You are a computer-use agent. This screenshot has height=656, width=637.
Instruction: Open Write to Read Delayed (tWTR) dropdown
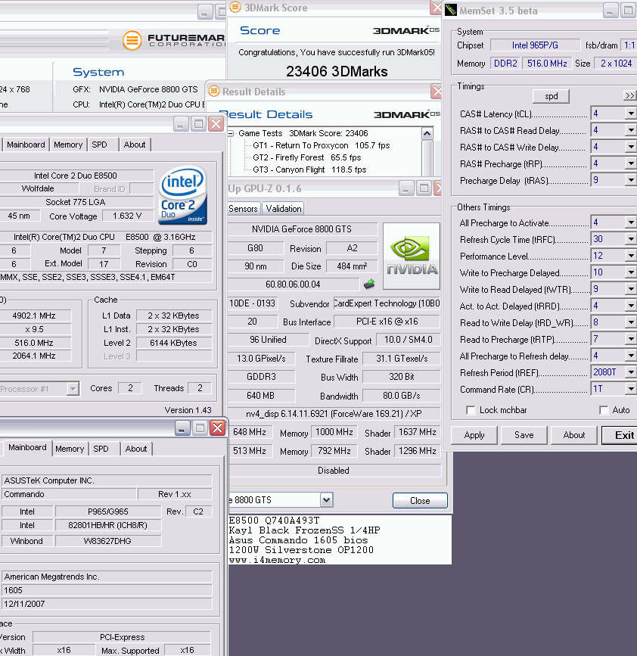click(x=630, y=289)
